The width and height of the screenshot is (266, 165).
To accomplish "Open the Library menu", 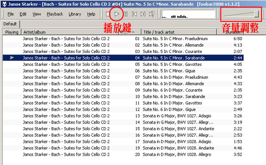I will coord(75,14).
